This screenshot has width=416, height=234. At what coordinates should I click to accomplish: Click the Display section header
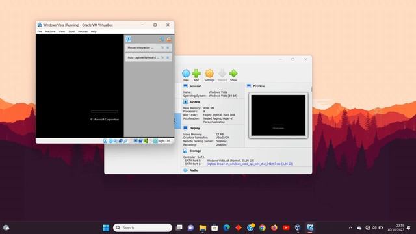click(x=195, y=128)
